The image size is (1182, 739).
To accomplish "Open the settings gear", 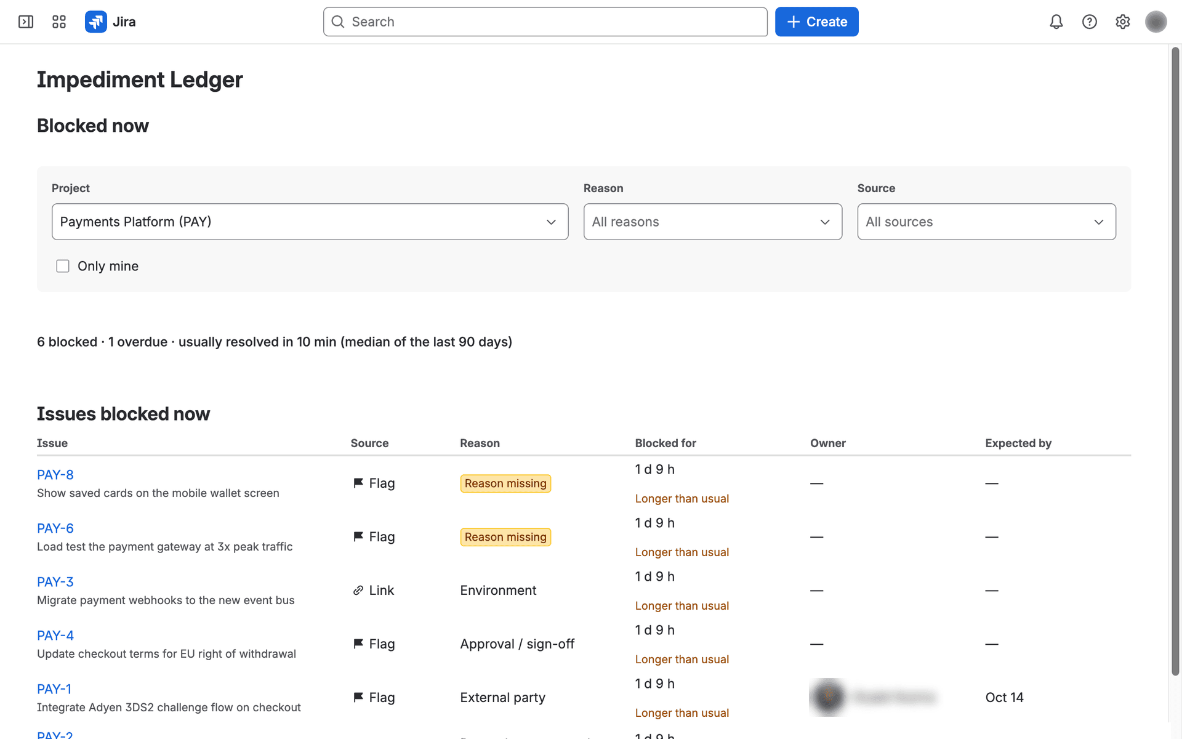I will coord(1123,22).
